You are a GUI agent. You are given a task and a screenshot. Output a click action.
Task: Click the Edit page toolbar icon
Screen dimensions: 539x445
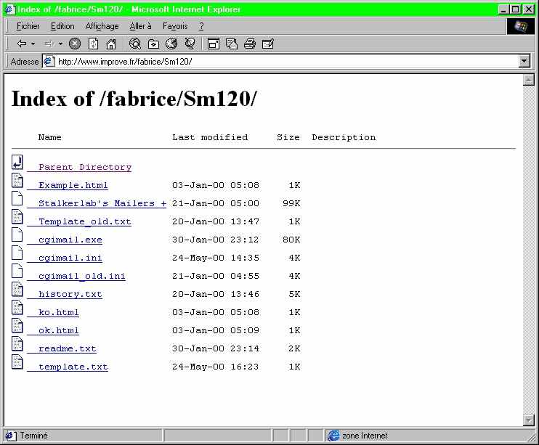click(x=268, y=44)
